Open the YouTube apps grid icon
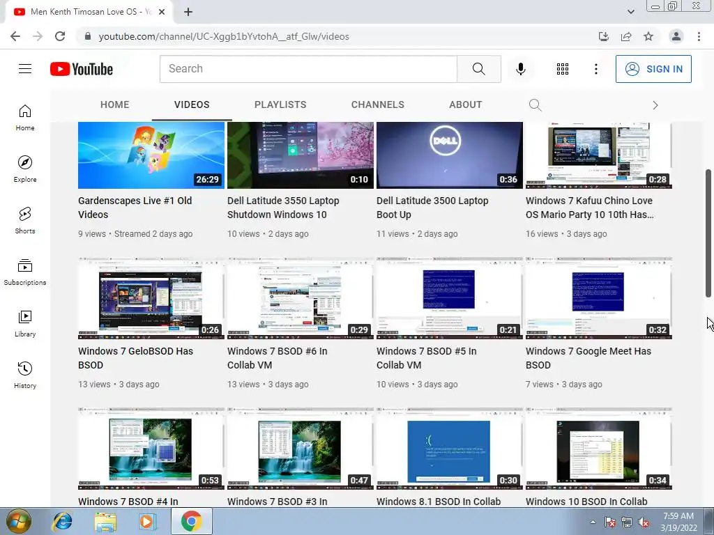714x535 pixels. coord(563,69)
